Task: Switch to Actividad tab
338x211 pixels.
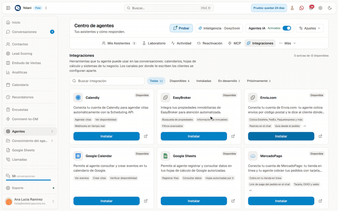Action: coord(181,43)
